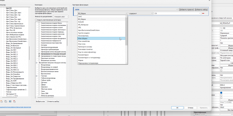Toggle the blue checked box in properties panel
The image size is (233, 116).
[x=221, y=93]
